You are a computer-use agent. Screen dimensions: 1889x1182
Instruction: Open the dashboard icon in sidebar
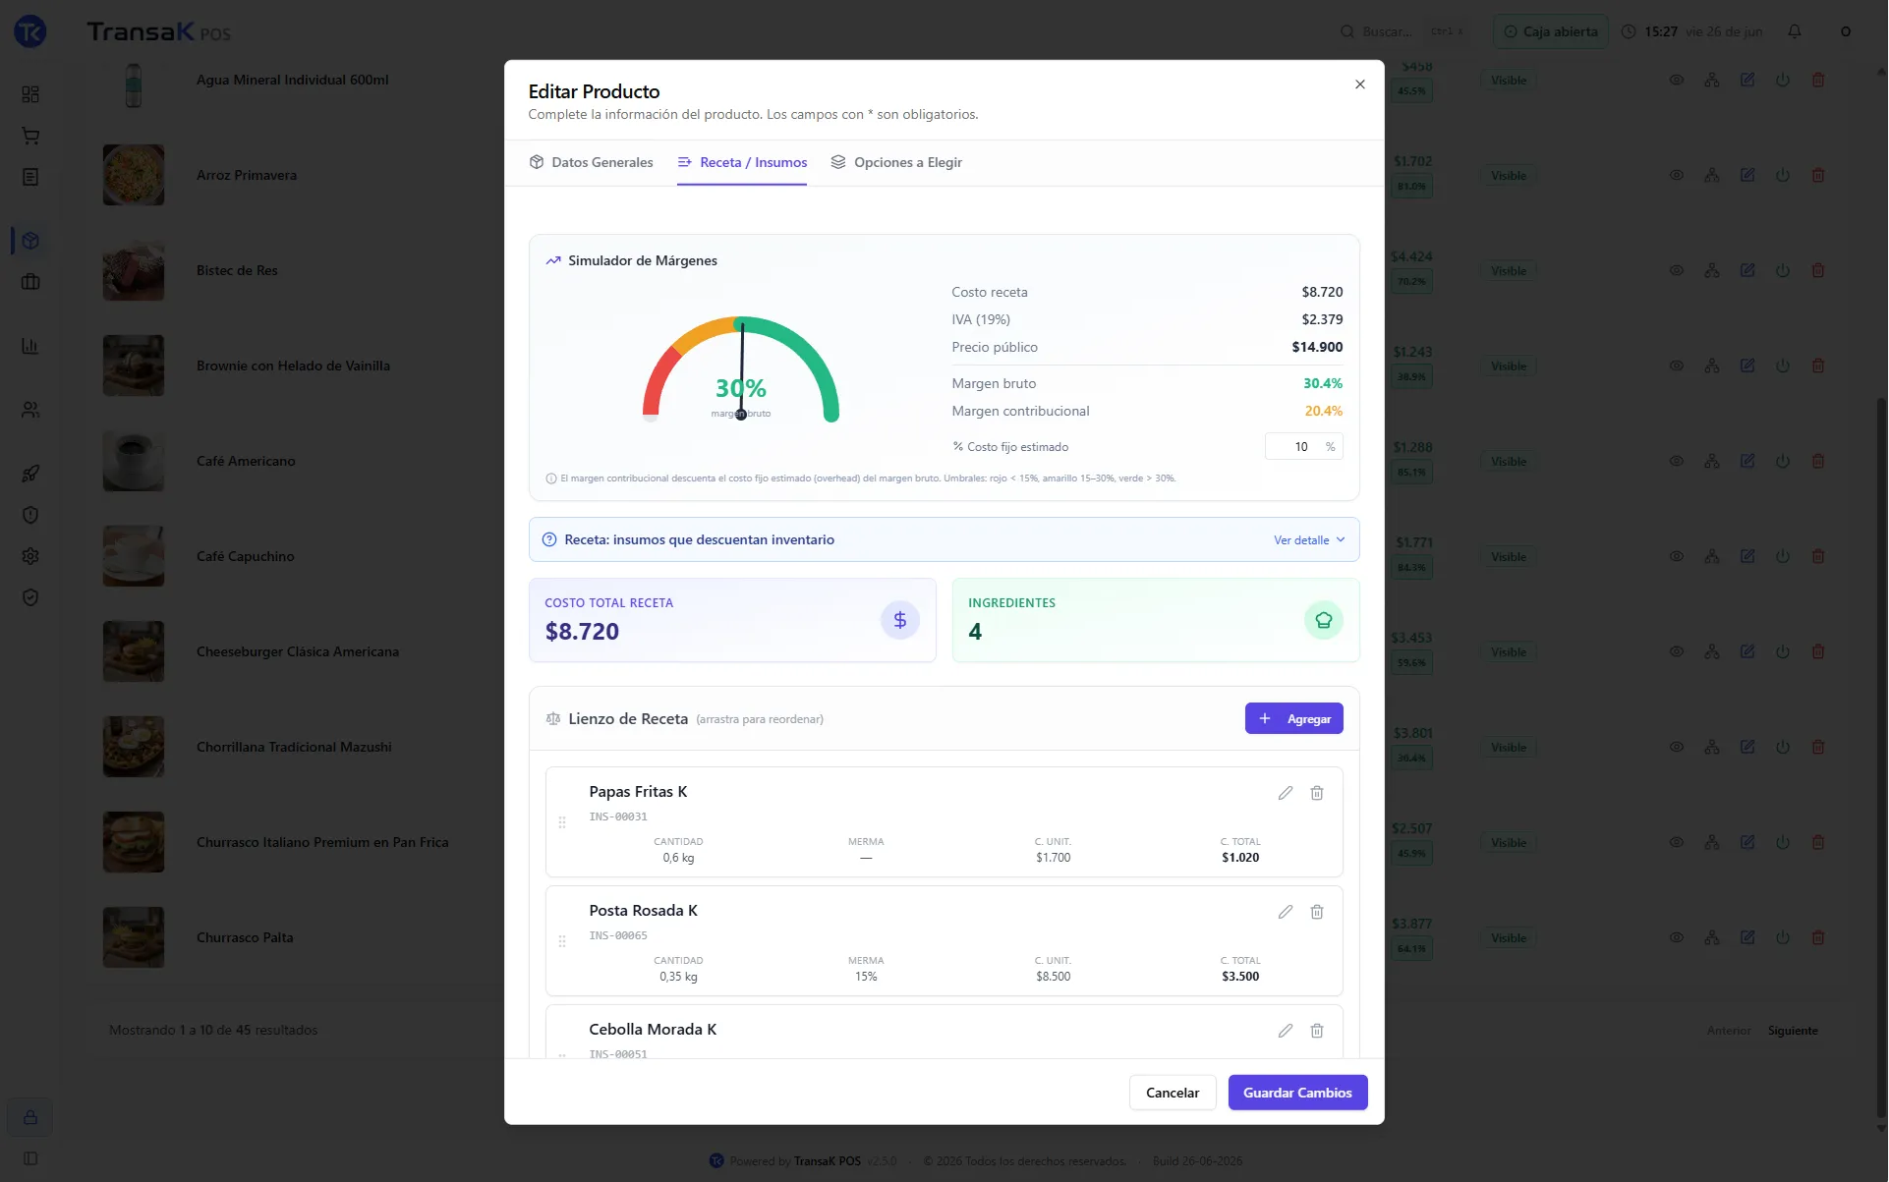[x=30, y=94]
